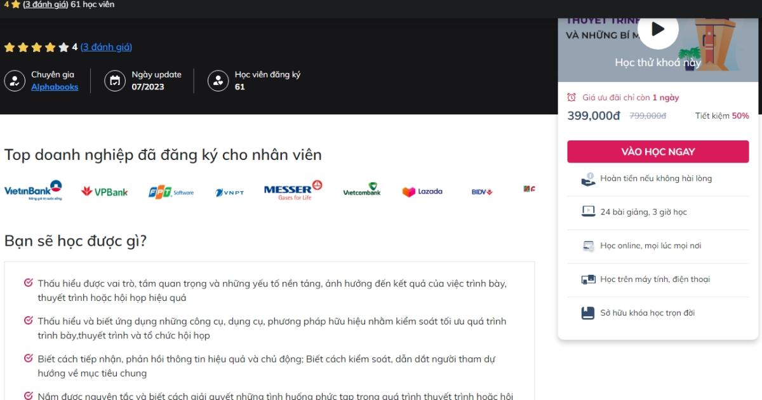Click the avatar icon next to 'Chuyên gia'
This screenshot has width=762, height=400.
pos(15,79)
